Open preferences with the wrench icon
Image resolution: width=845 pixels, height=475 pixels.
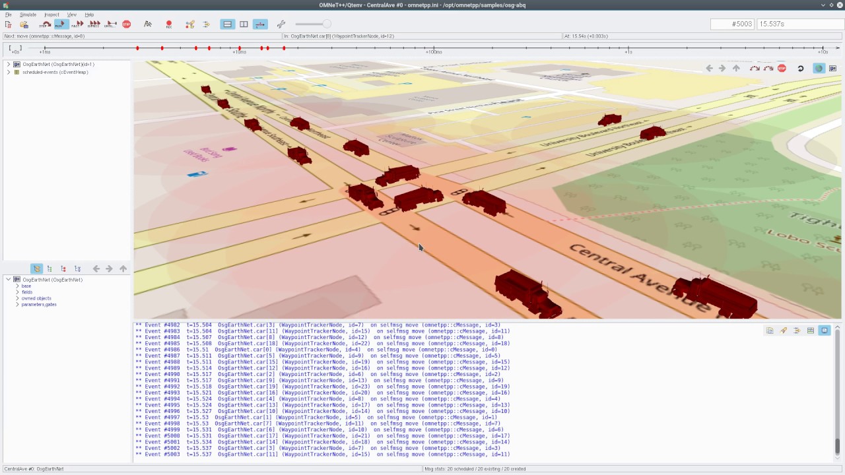pyautogui.click(x=281, y=24)
